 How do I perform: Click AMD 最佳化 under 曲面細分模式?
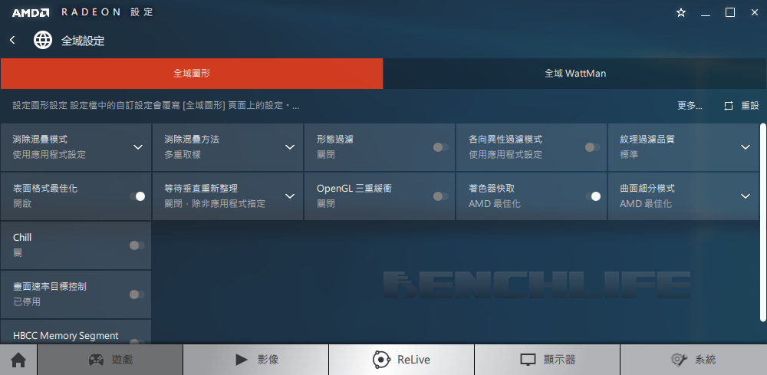pyautogui.click(x=646, y=203)
